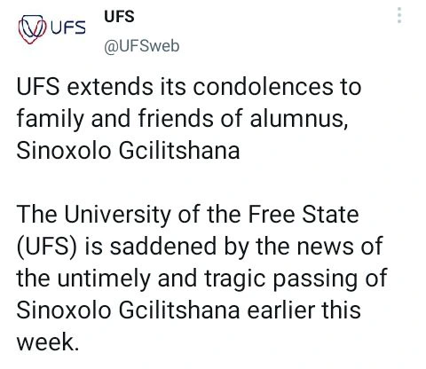Open the bold UFS display name profile
Screen dimensions: 426x369
[x=119, y=16]
